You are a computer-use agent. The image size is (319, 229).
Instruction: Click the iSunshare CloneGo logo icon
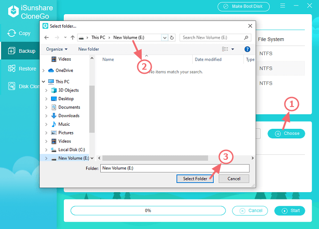tap(13, 11)
